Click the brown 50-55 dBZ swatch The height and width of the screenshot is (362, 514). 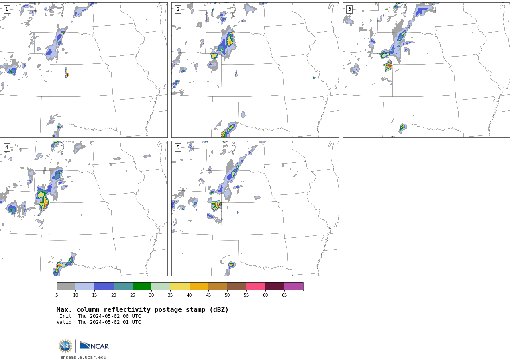coord(237,286)
